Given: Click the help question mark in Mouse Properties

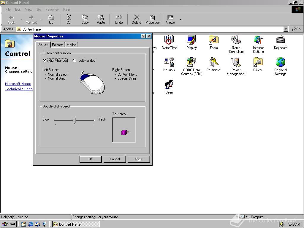Looking at the screenshot, I should (143, 36).
